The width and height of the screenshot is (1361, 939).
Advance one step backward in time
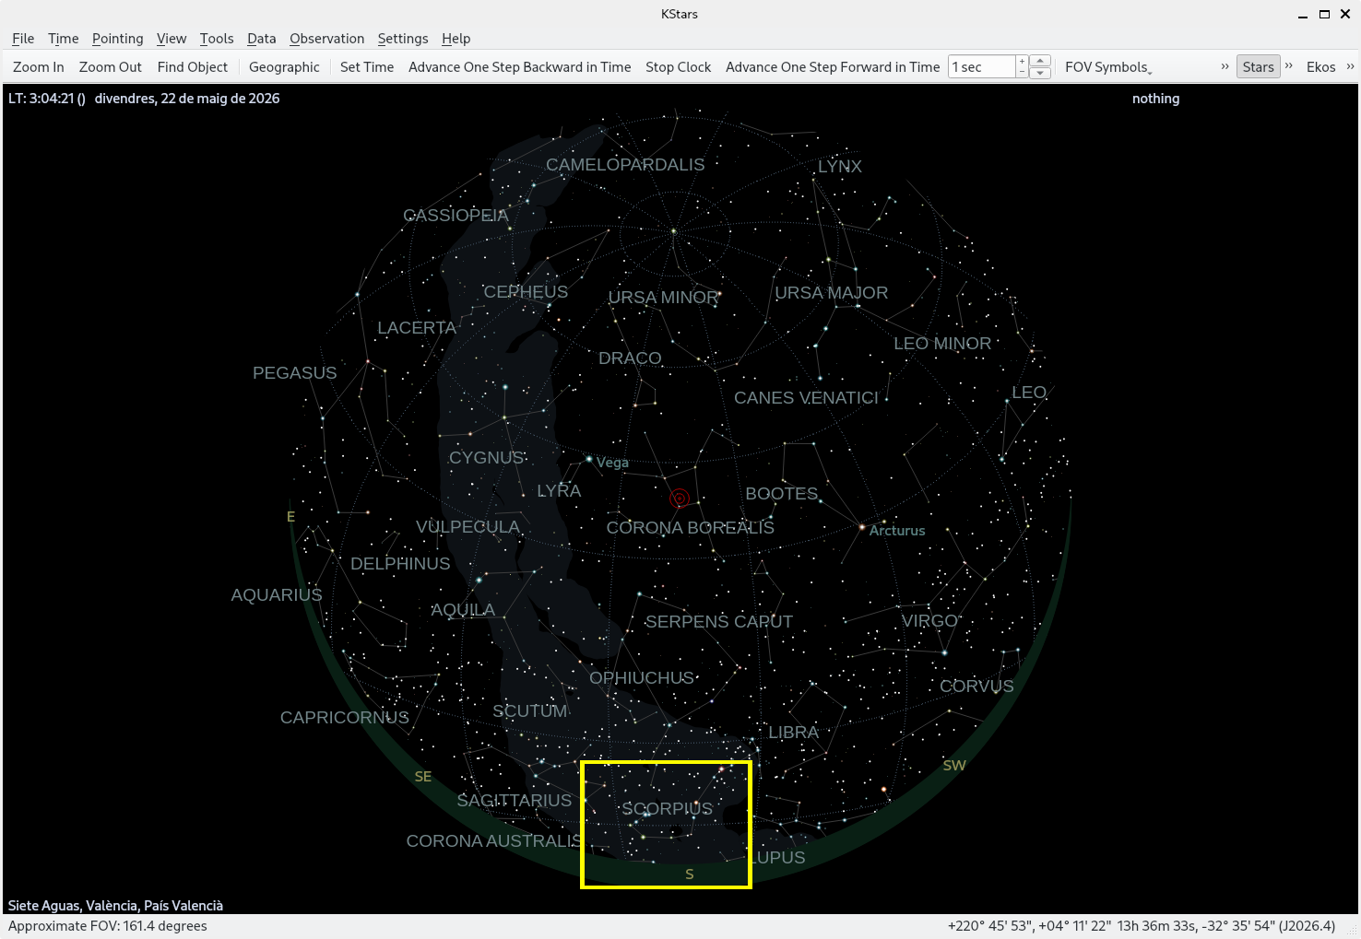tap(520, 67)
